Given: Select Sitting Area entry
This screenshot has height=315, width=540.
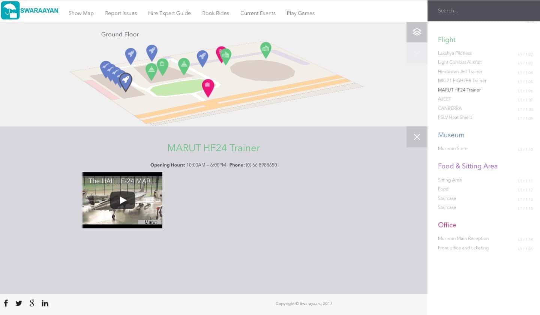Looking at the screenshot, I should tap(450, 180).
